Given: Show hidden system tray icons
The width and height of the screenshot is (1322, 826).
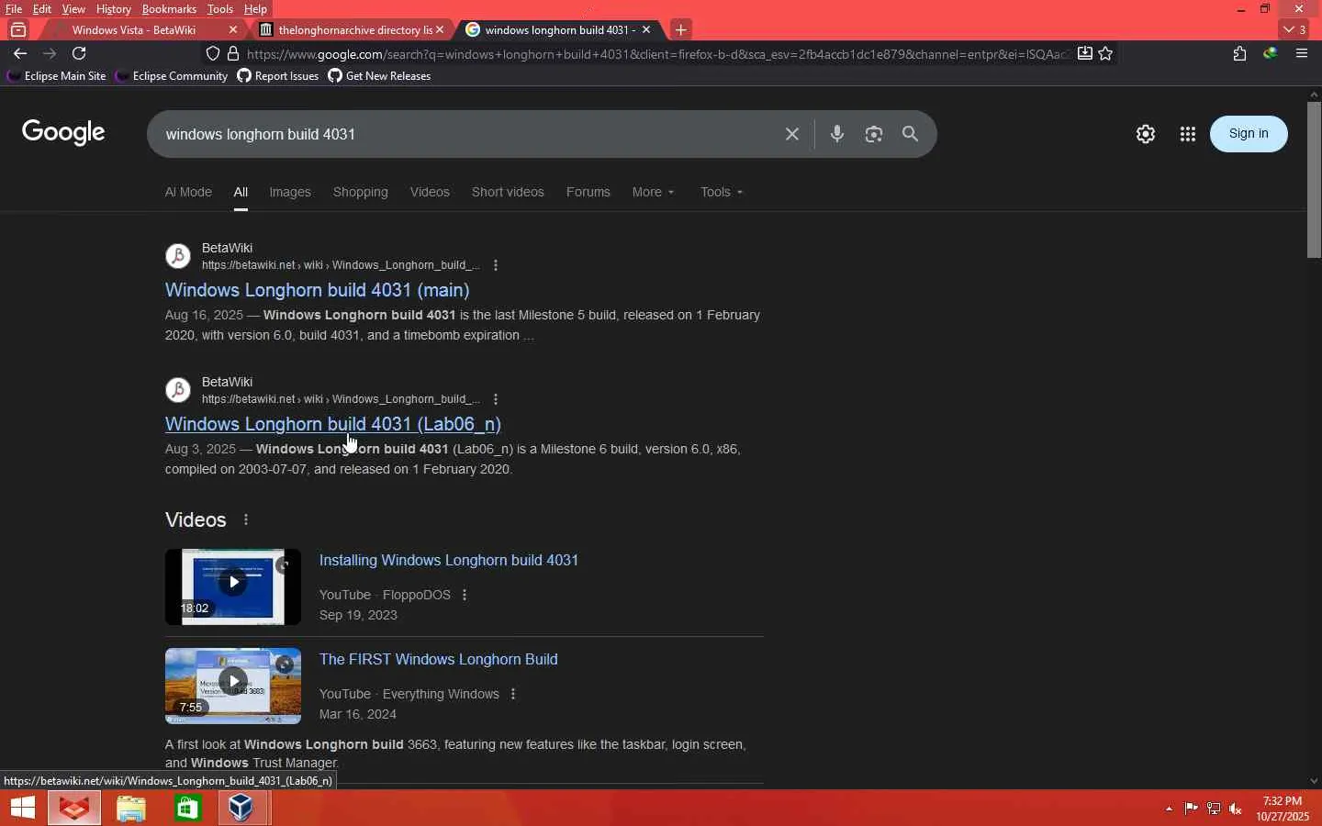Looking at the screenshot, I should (x=1169, y=809).
